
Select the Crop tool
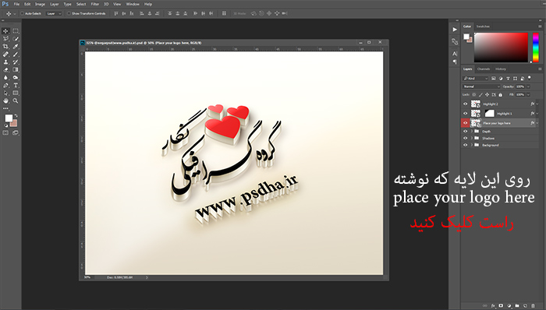5,47
